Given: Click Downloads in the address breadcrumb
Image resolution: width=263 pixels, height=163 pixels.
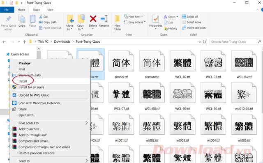Looking at the screenshot, I should point(62,42).
